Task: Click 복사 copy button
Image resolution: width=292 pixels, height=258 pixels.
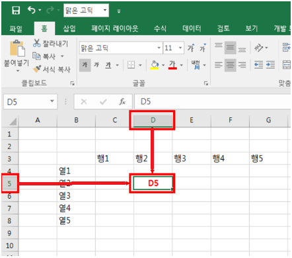Action: 44,56
